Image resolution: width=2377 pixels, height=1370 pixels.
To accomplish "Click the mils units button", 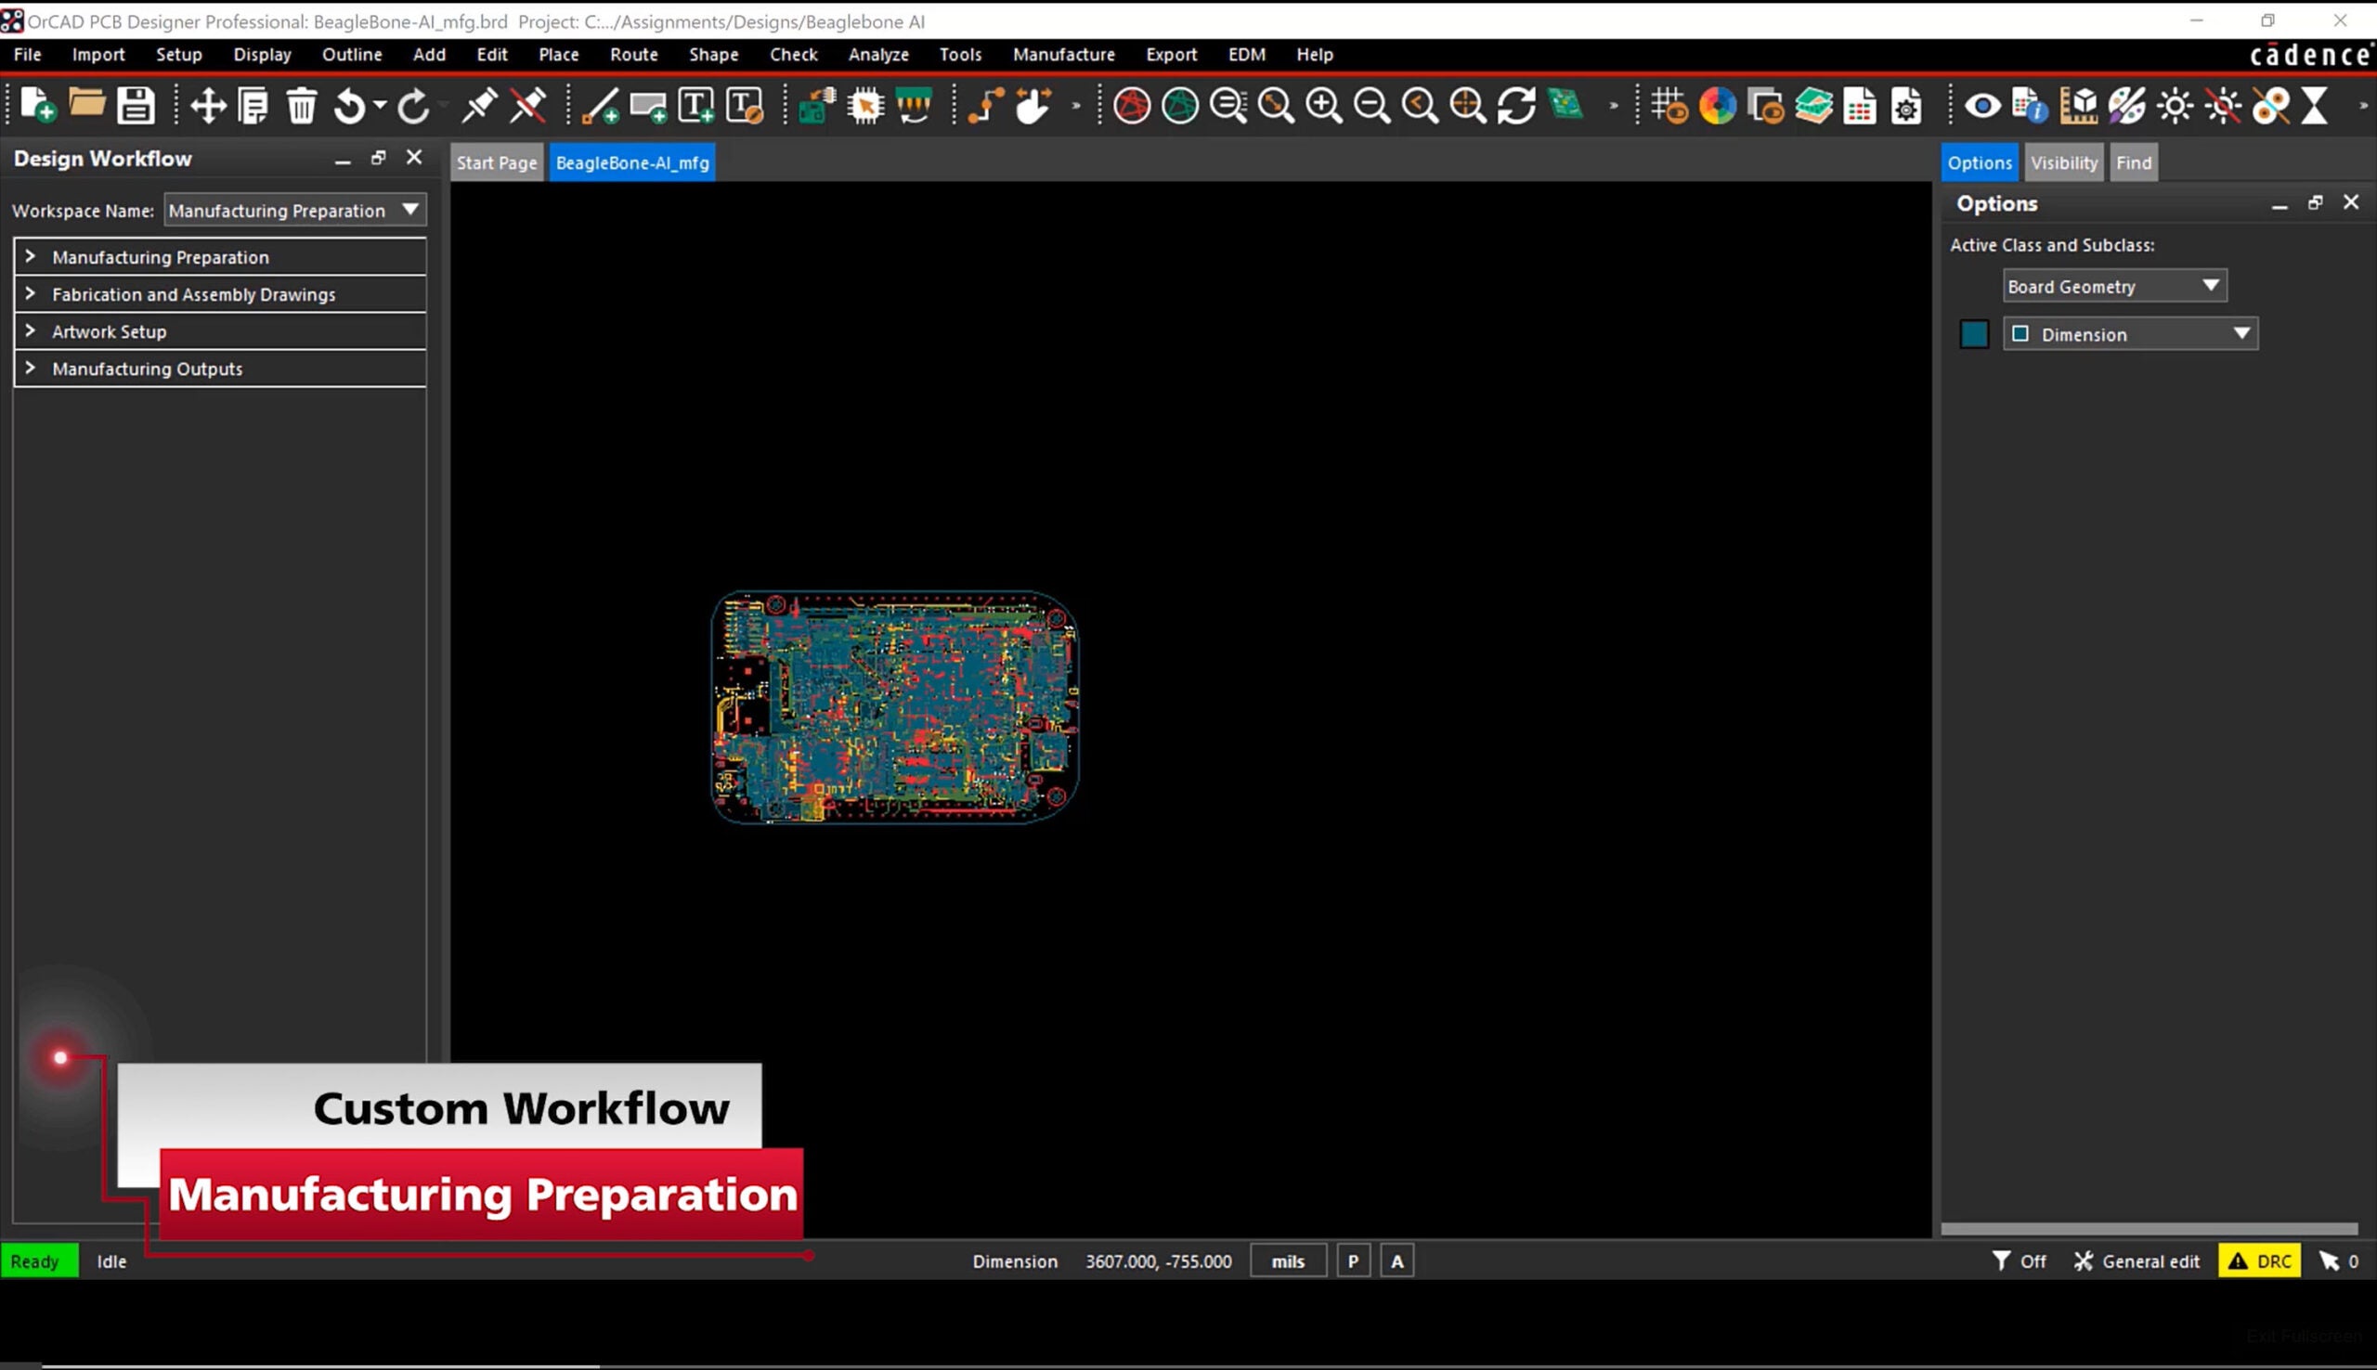I will 1288,1260.
